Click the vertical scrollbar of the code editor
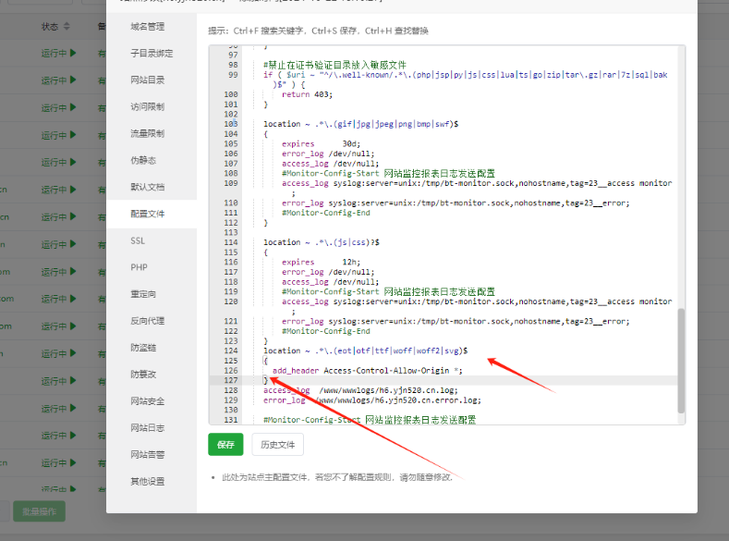The image size is (729, 541). (681, 361)
